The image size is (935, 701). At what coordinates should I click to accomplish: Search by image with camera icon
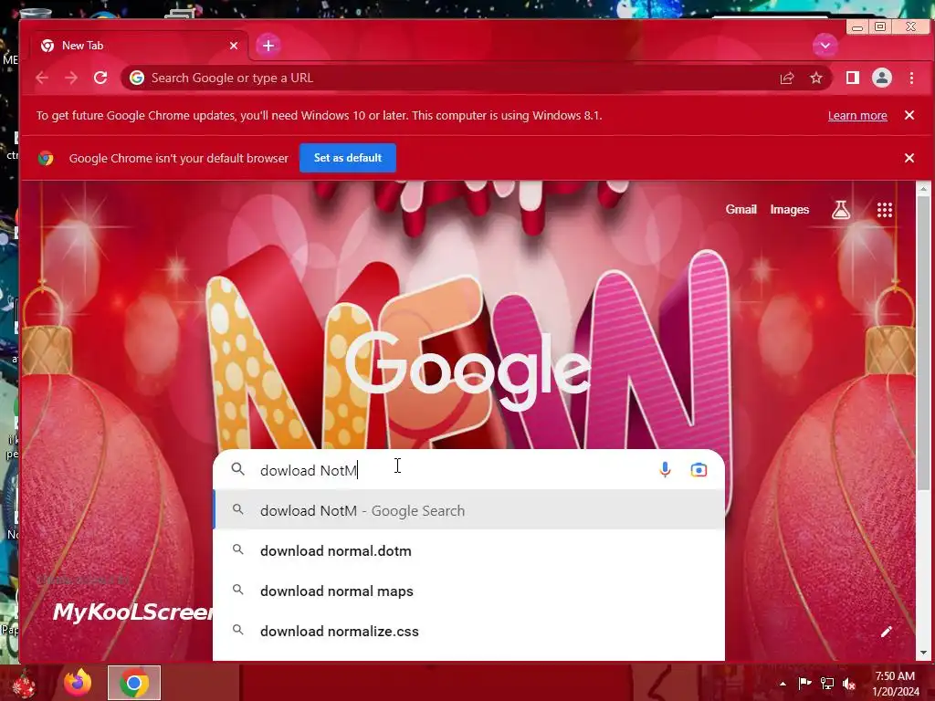pos(699,470)
